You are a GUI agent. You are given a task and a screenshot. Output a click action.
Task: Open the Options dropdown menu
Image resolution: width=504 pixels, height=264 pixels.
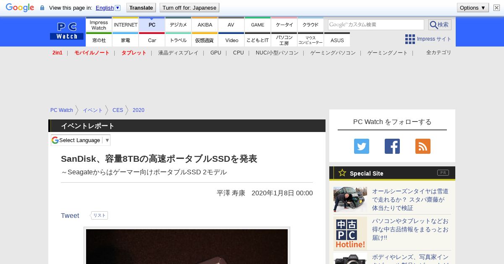(x=472, y=8)
